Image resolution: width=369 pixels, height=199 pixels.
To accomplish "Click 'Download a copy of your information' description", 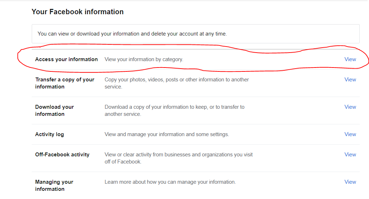I will [174, 111].
